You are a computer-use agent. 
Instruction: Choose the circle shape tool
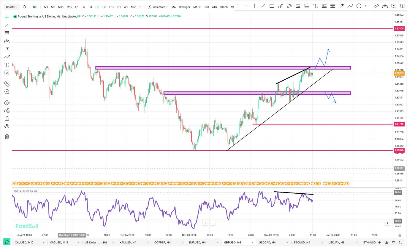tap(359, 6)
